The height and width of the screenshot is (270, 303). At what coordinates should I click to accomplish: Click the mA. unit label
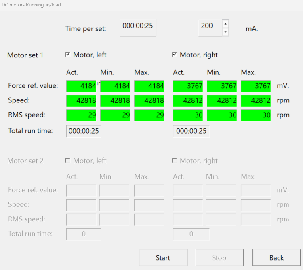coord(252,29)
